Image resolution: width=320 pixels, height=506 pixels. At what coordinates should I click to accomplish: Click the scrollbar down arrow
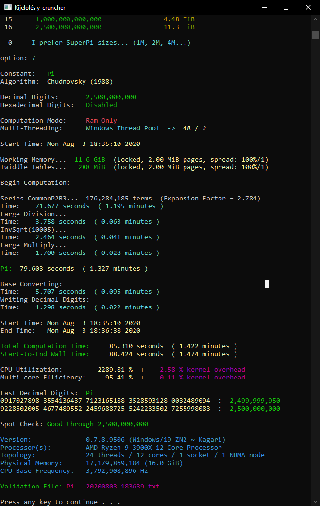click(315, 502)
